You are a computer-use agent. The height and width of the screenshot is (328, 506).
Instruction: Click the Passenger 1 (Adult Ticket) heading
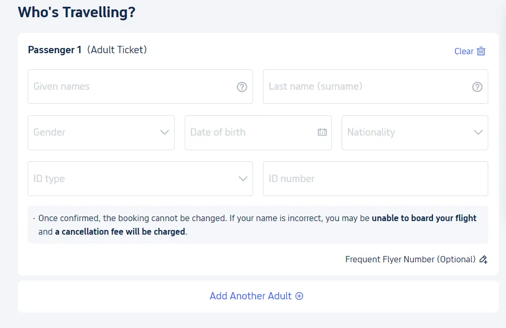[x=87, y=50]
